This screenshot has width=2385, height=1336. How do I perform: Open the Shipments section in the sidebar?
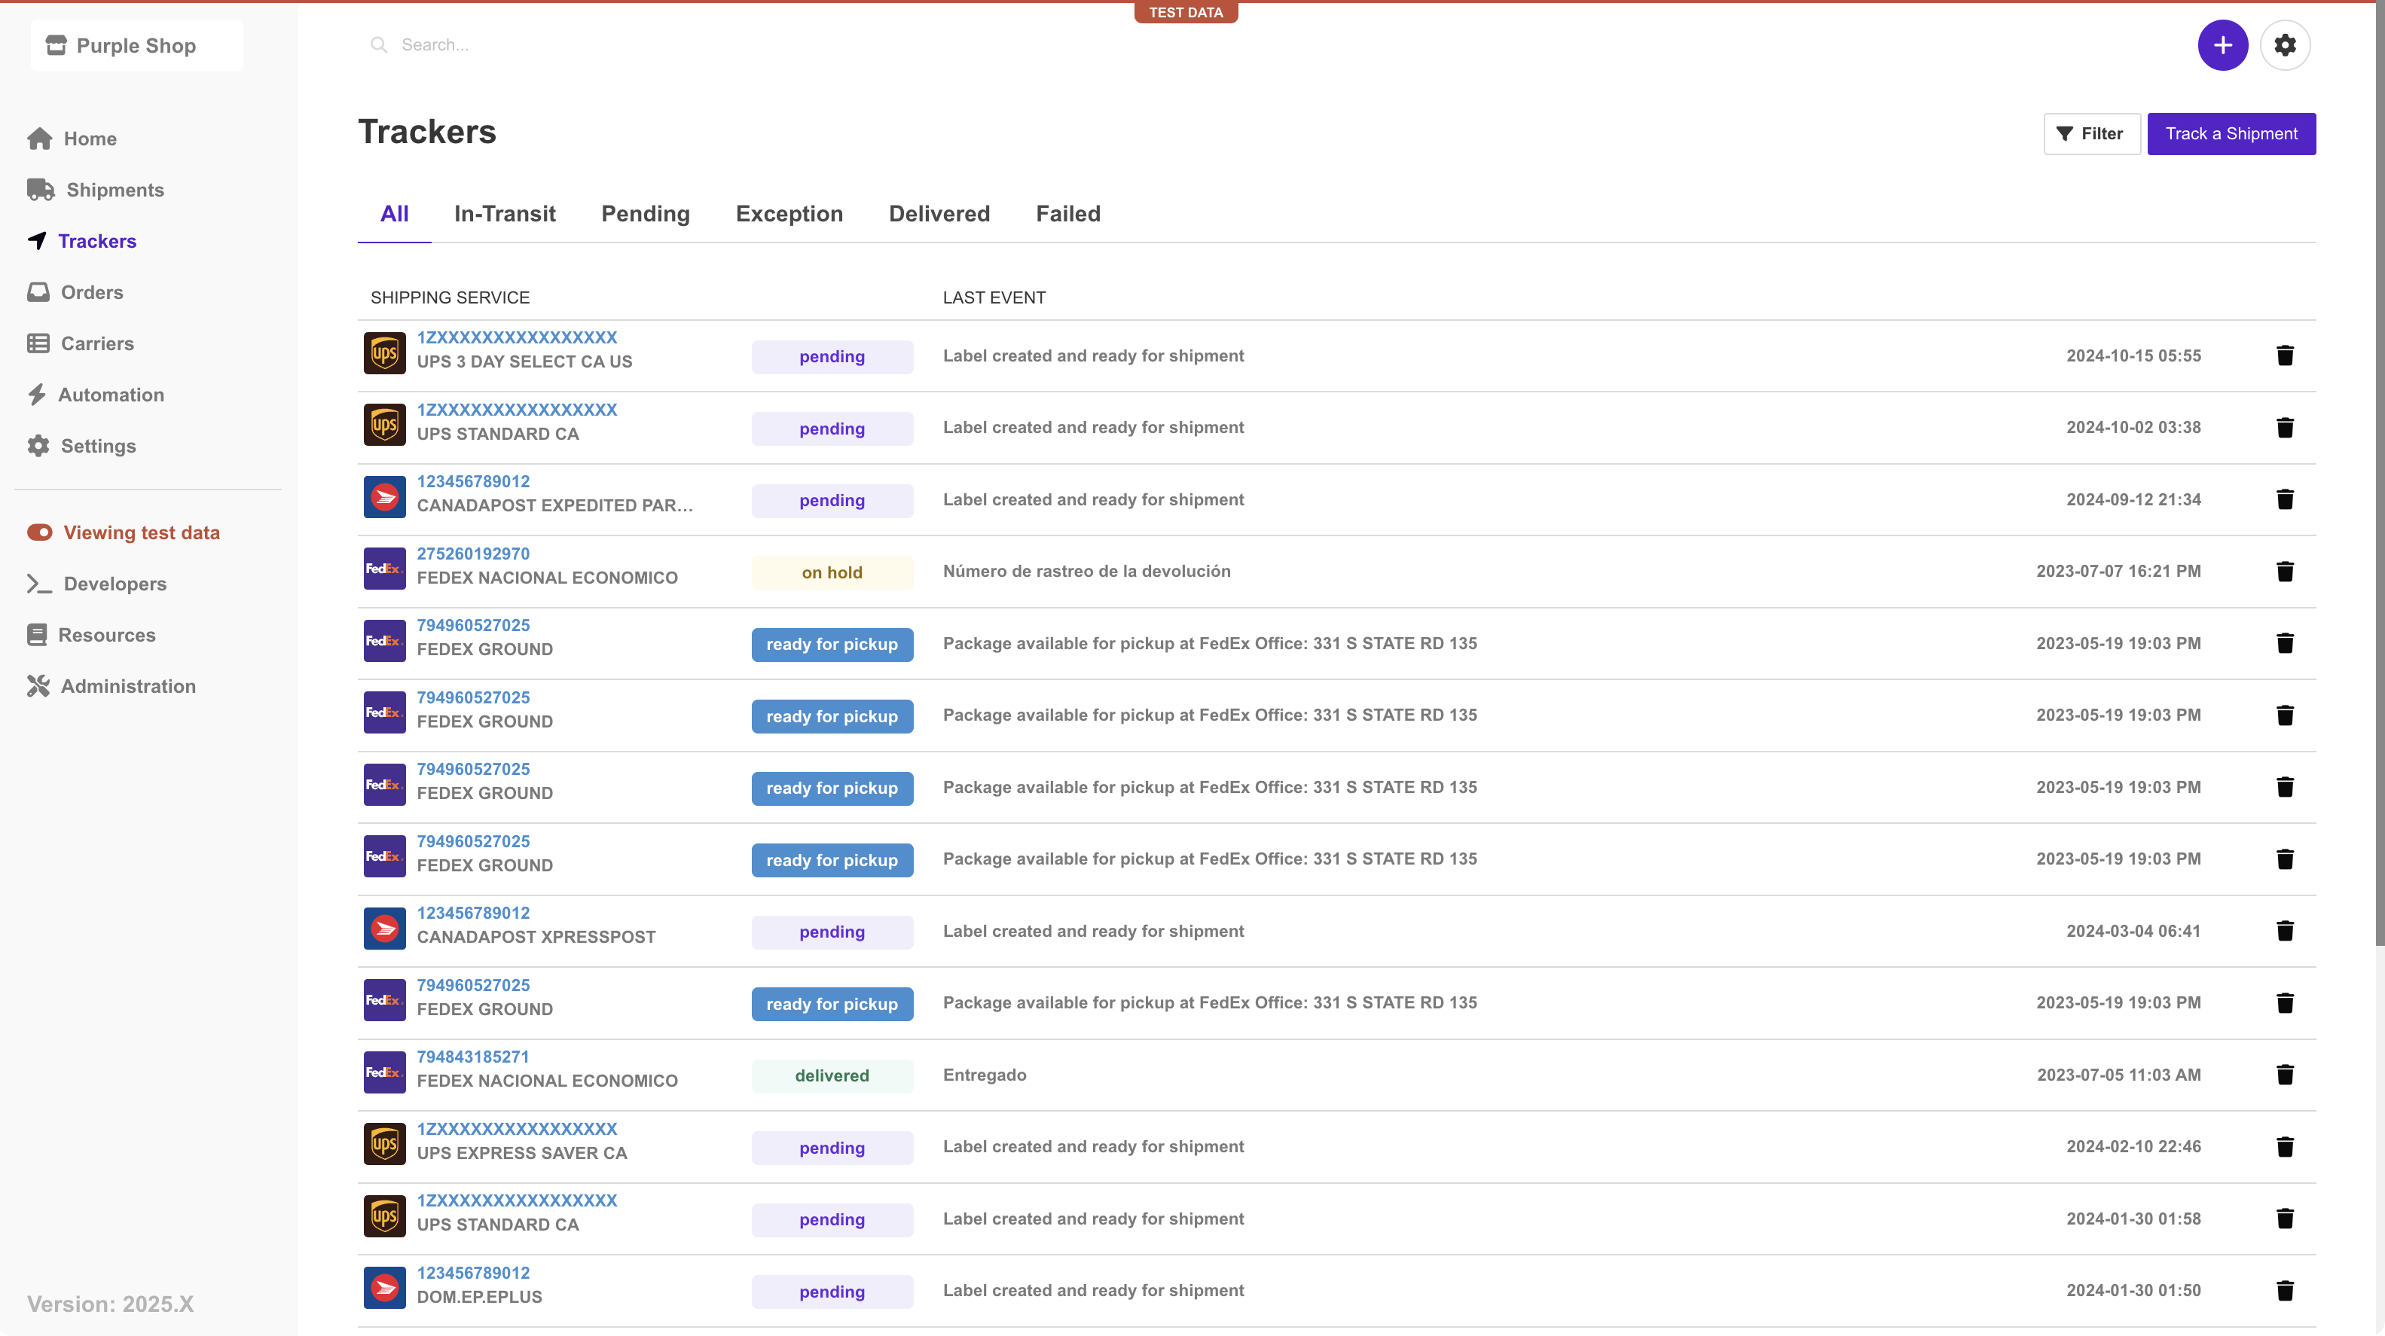115,190
